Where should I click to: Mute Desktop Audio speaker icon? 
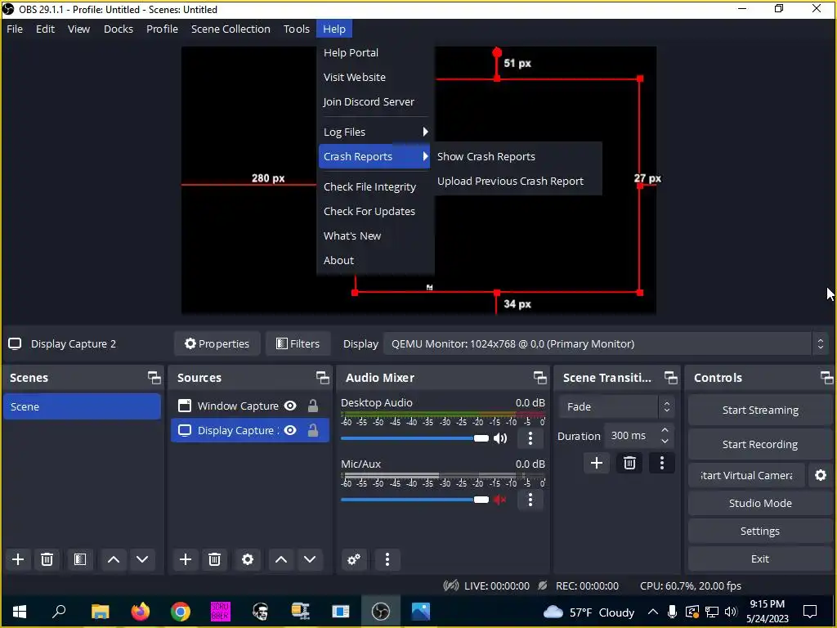[500, 438]
